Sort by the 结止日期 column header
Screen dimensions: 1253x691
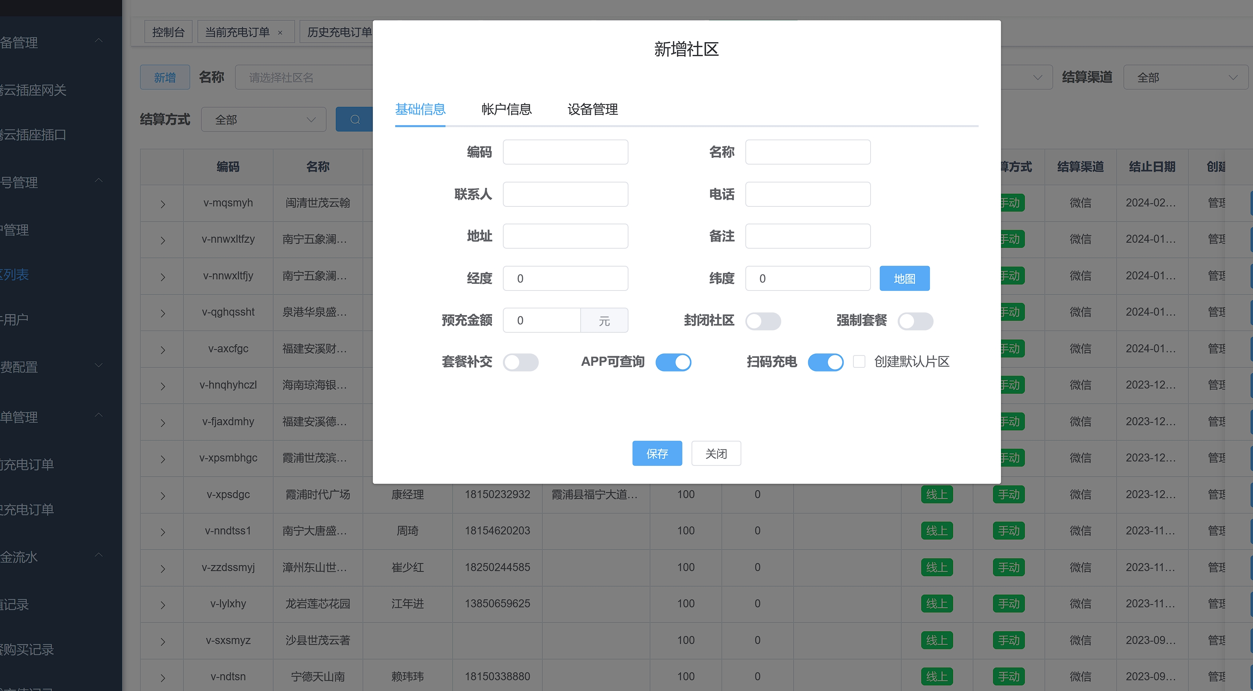coord(1152,167)
